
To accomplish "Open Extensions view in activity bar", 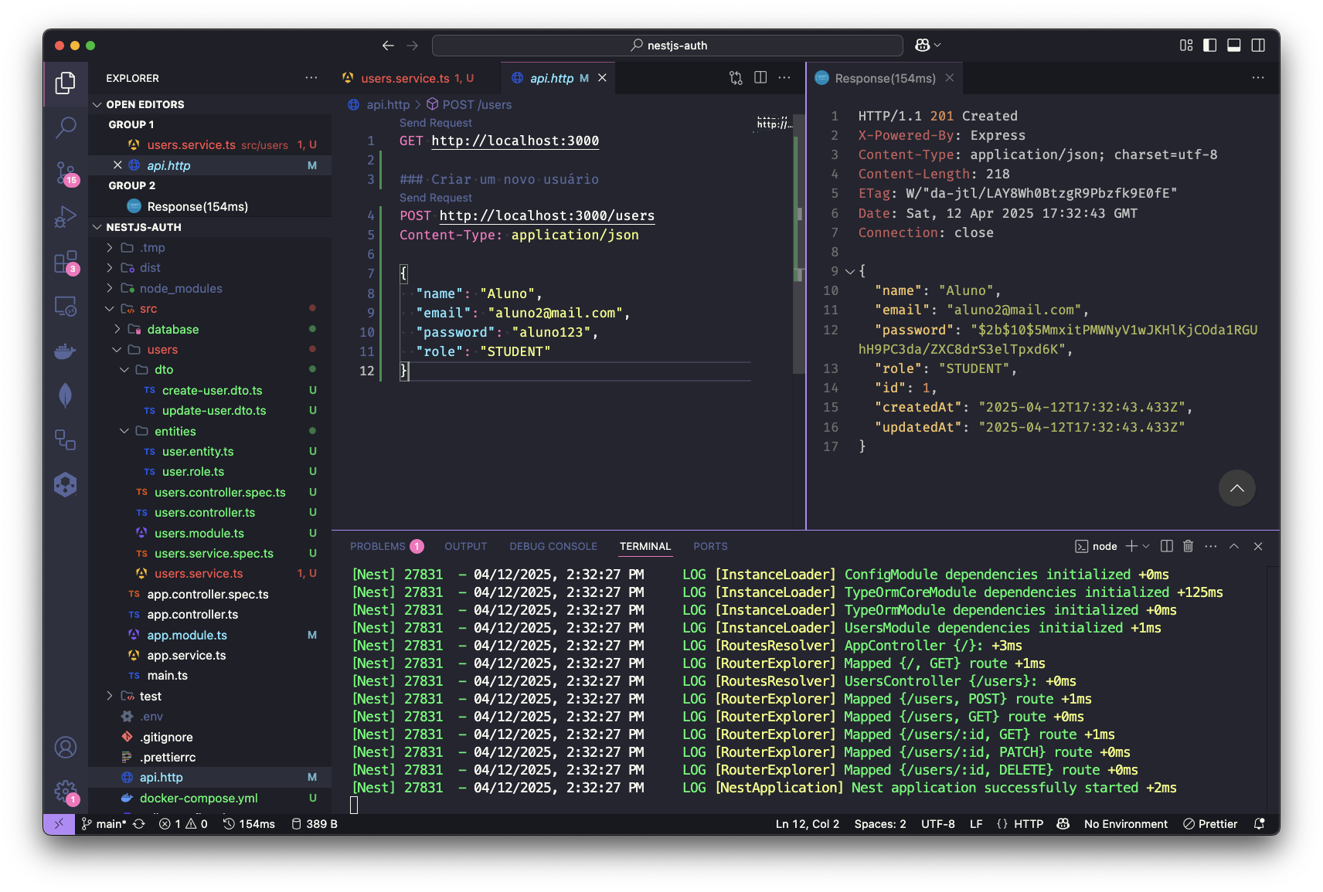I will 66,262.
